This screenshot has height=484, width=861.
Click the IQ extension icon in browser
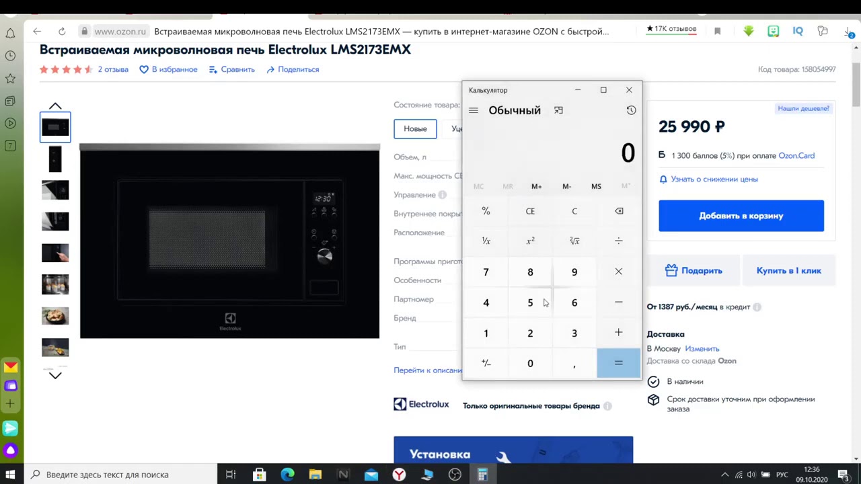[x=798, y=31]
